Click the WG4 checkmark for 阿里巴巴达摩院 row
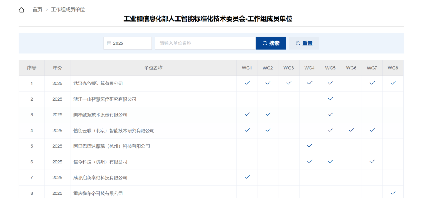This screenshot has width=424, height=198. click(309, 145)
